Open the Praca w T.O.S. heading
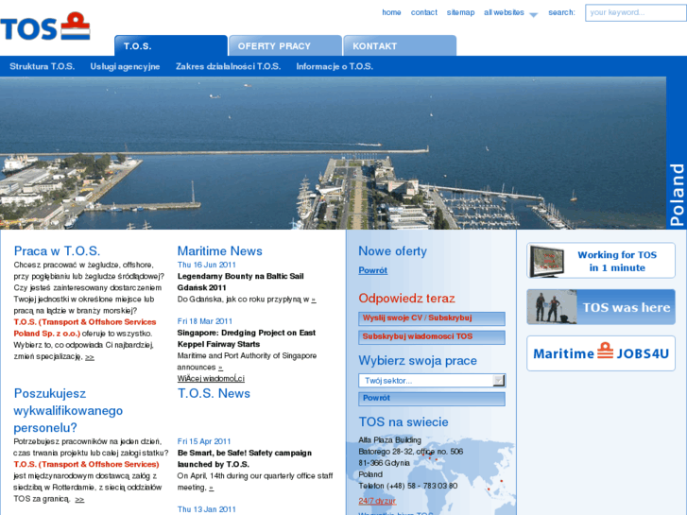The height and width of the screenshot is (515, 687). click(57, 251)
